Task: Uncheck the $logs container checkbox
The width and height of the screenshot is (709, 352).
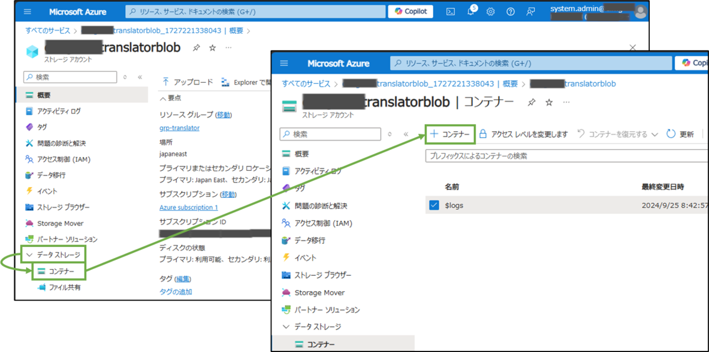Action: (x=434, y=205)
